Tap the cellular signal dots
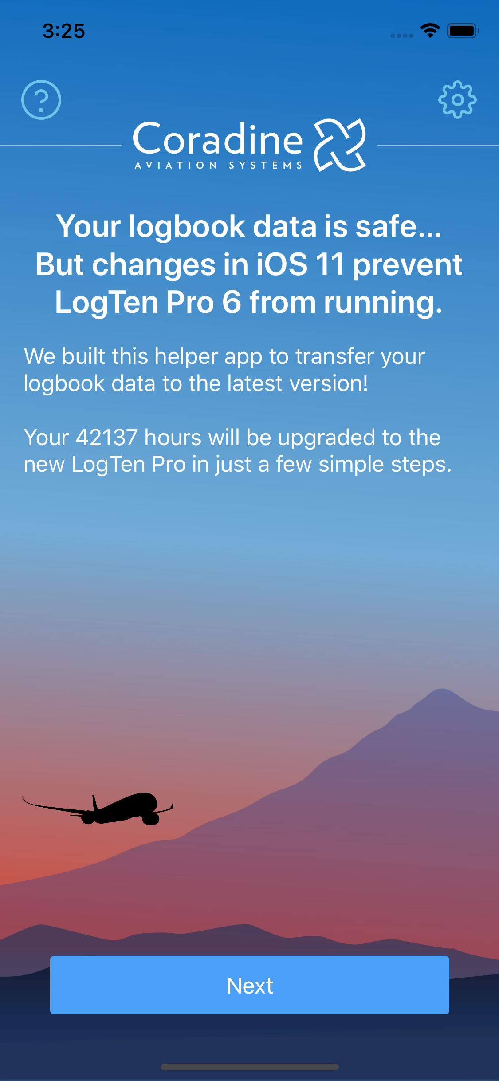Image resolution: width=499 pixels, height=1081 pixels. click(402, 36)
